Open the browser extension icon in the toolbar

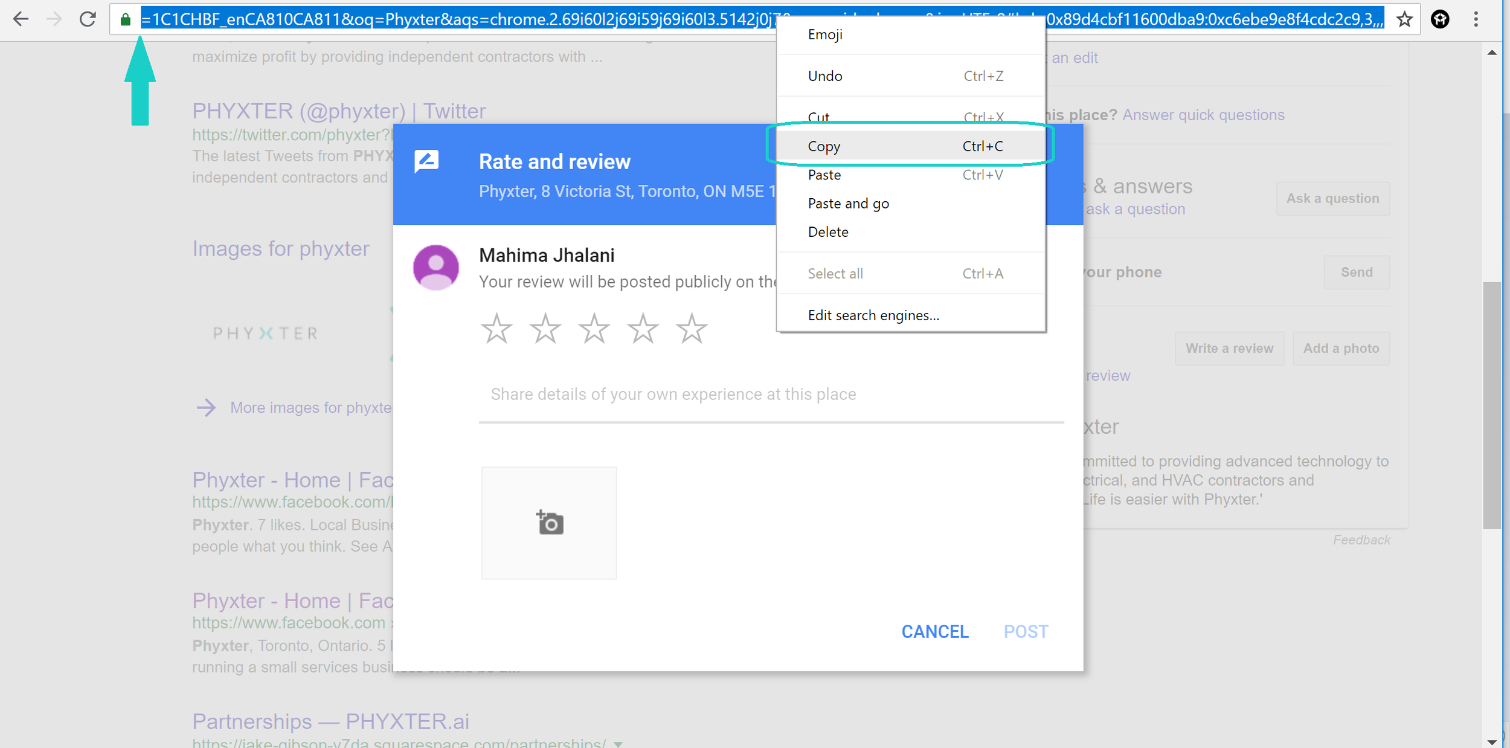[1440, 19]
